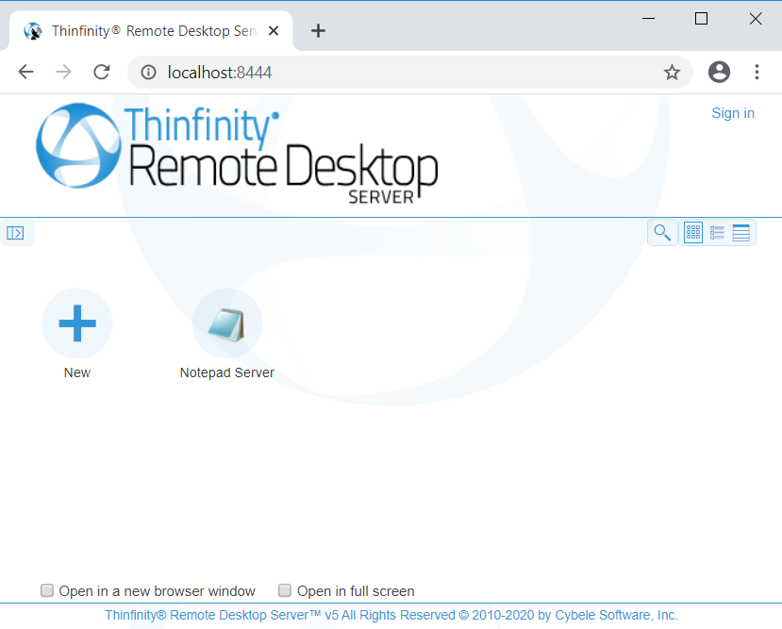Select the Thinfinity Remote Desktop Server tab
This screenshot has width=782, height=629.
[x=150, y=31]
